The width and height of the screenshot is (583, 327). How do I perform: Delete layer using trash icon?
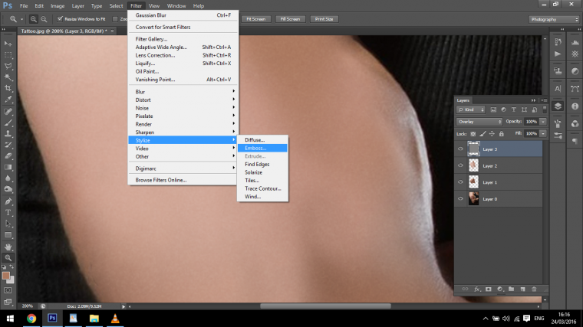tap(534, 289)
